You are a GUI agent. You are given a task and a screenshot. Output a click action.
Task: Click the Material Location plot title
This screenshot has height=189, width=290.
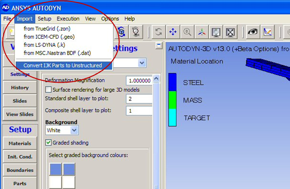click(x=197, y=61)
